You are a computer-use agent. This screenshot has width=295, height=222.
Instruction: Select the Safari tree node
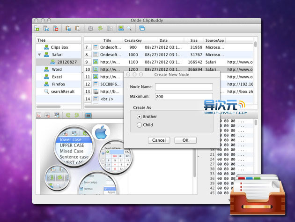59,55
